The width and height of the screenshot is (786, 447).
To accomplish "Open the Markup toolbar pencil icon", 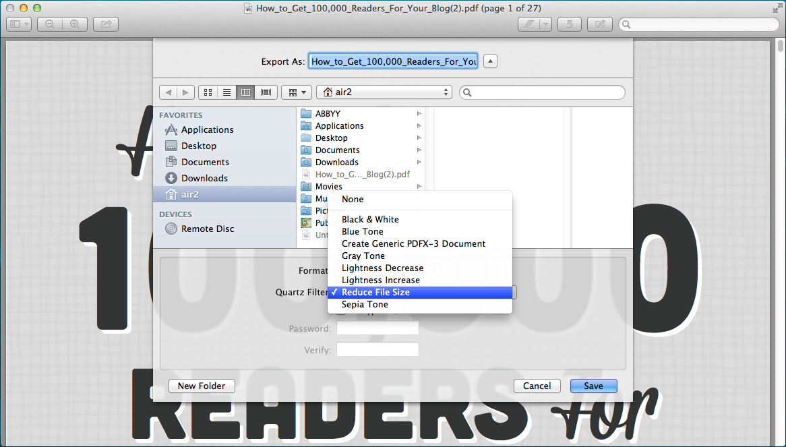I will tap(600, 24).
